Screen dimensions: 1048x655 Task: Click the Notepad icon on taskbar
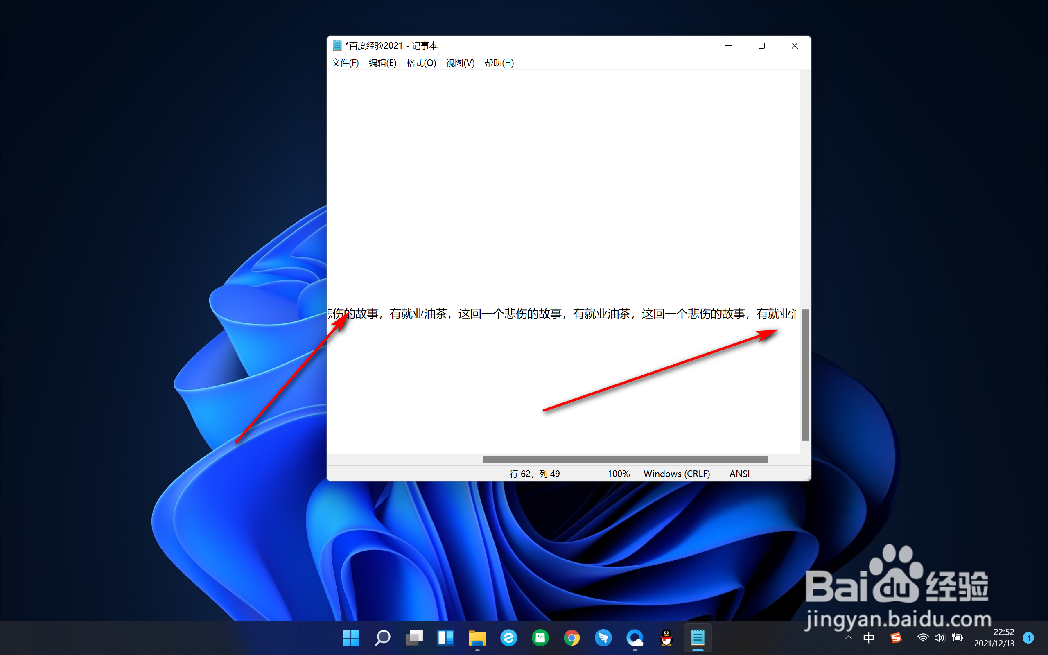click(697, 638)
